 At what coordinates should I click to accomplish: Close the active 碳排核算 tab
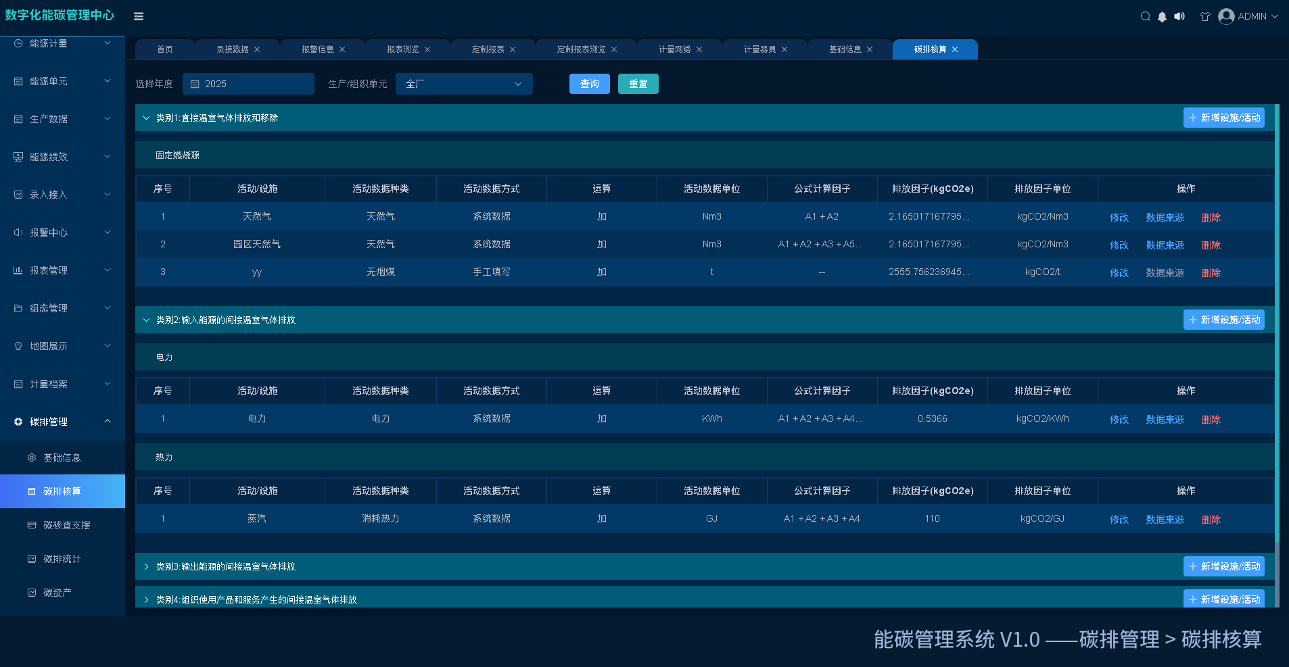coord(955,49)
